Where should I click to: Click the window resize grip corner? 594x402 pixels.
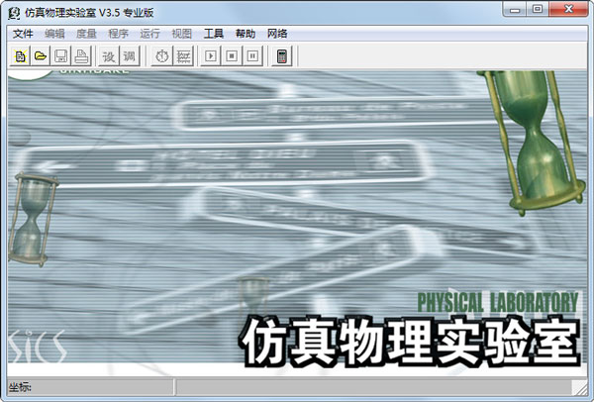coord(580,388)
